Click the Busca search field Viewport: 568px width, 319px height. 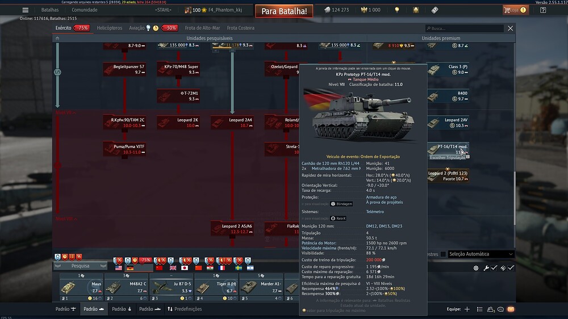[465, 28]
